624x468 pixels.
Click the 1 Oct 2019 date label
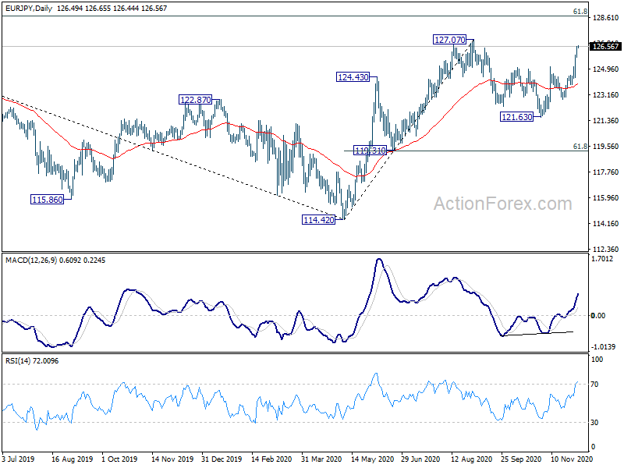tap(119, 459)
